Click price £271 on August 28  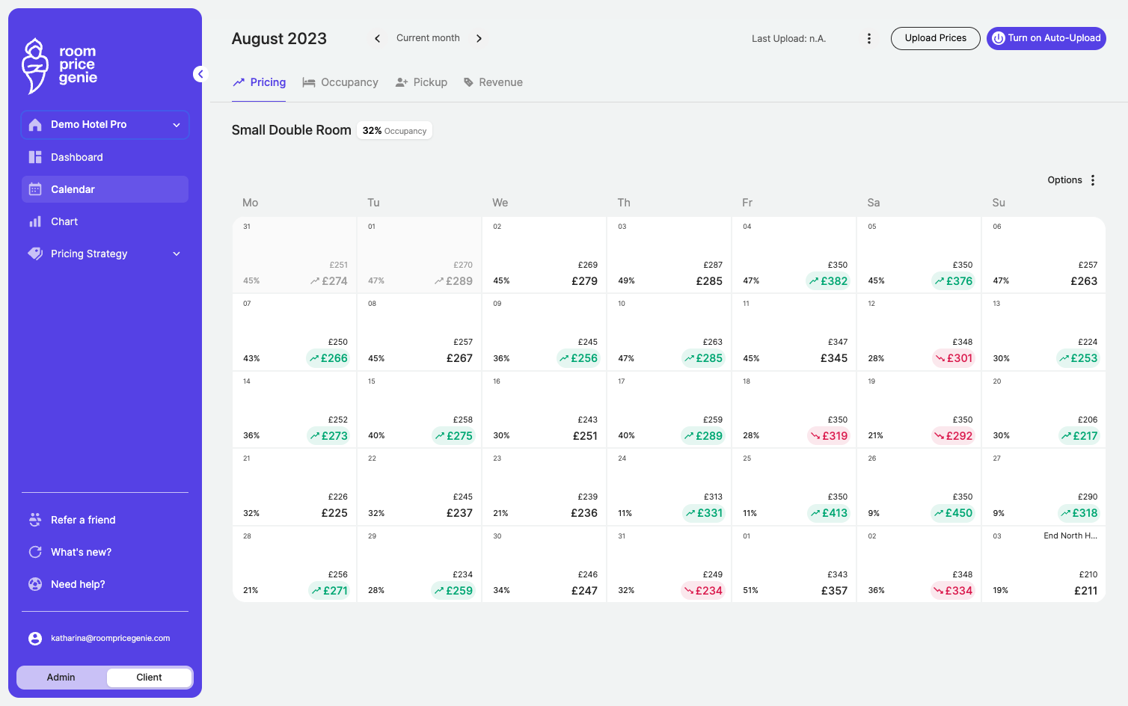[x=329, y=591]
